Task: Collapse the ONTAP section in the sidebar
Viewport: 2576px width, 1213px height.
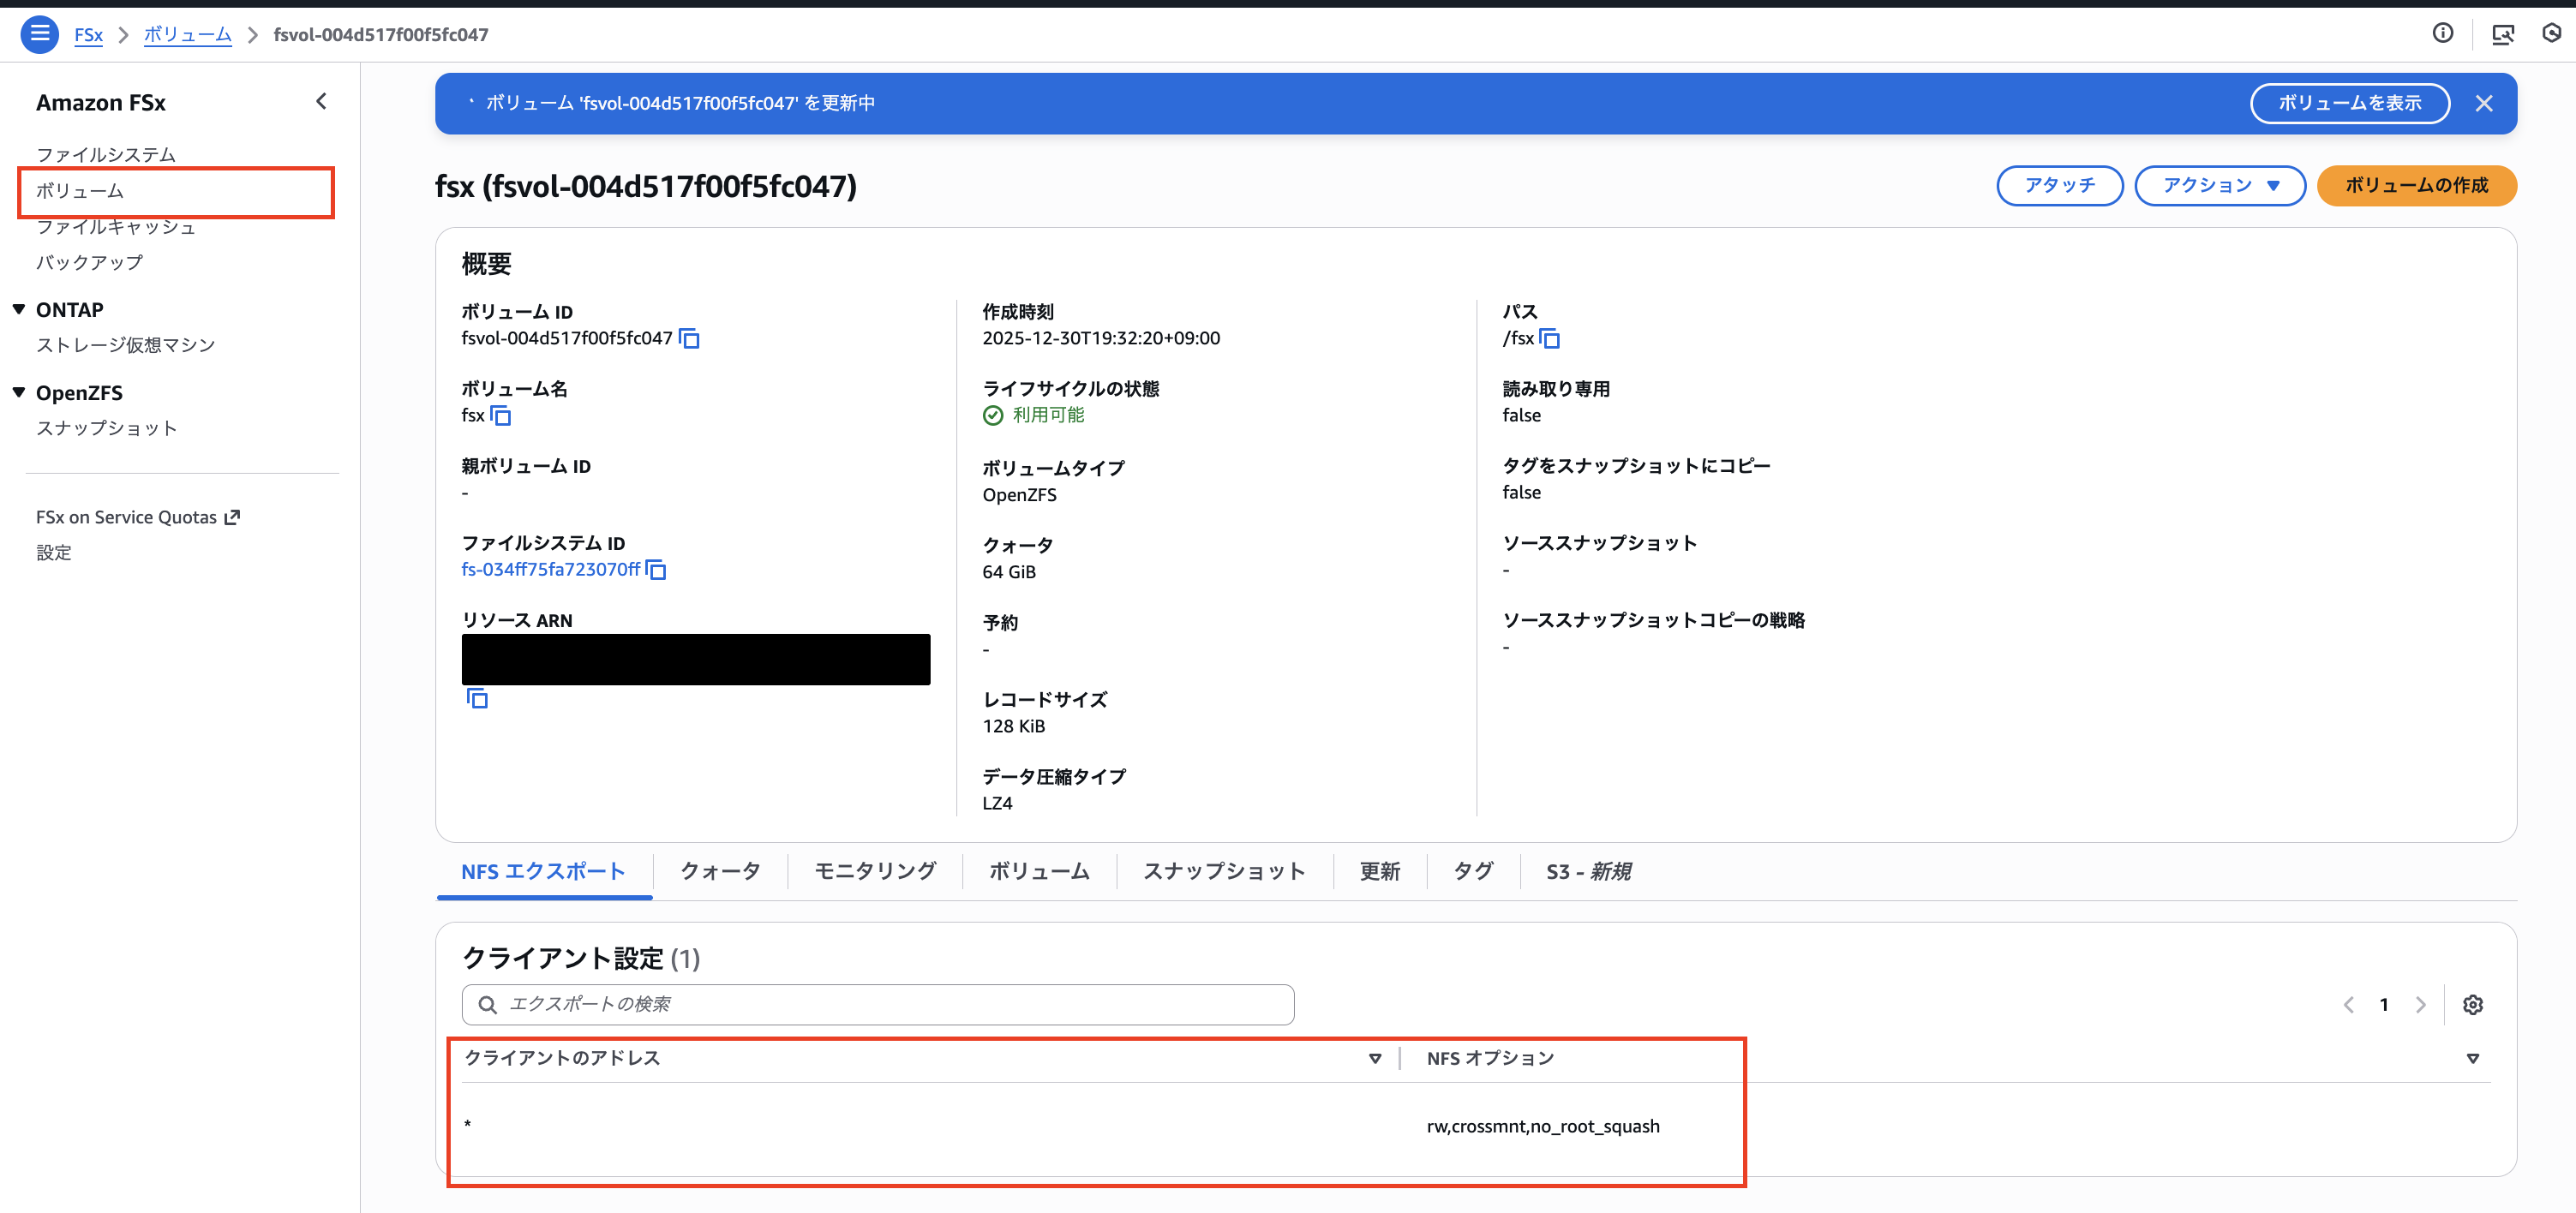Action: (19, 308)
